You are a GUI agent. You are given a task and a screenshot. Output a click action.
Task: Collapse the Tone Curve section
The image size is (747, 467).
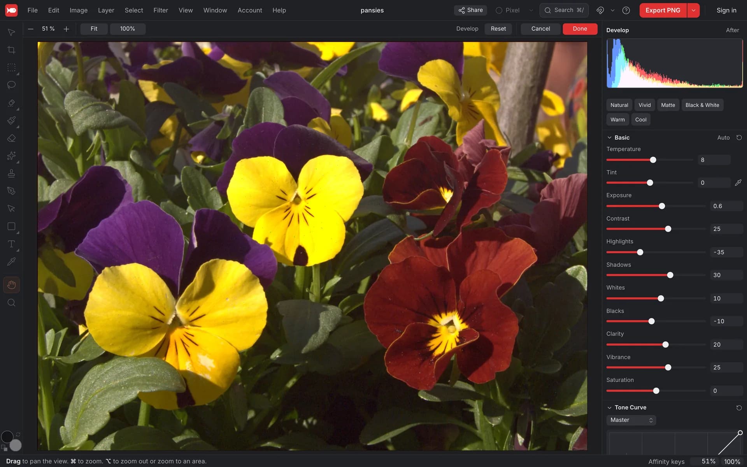point(609,407)
